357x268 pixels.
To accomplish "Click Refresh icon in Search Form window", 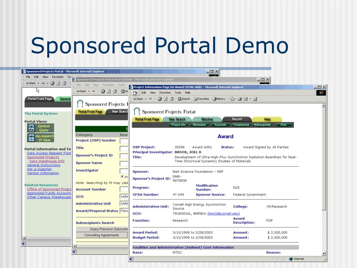I will coord(109,91).
